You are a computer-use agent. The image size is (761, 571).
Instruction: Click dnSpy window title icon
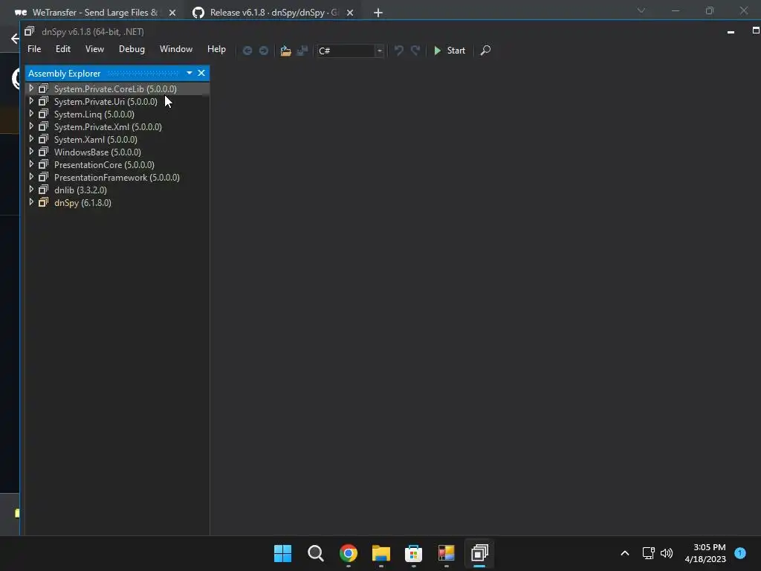point(30,31)
